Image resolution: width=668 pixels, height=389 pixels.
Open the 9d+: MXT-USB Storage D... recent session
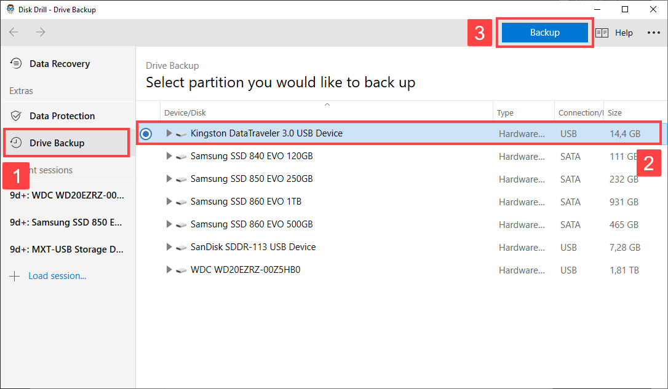point(66,250)
